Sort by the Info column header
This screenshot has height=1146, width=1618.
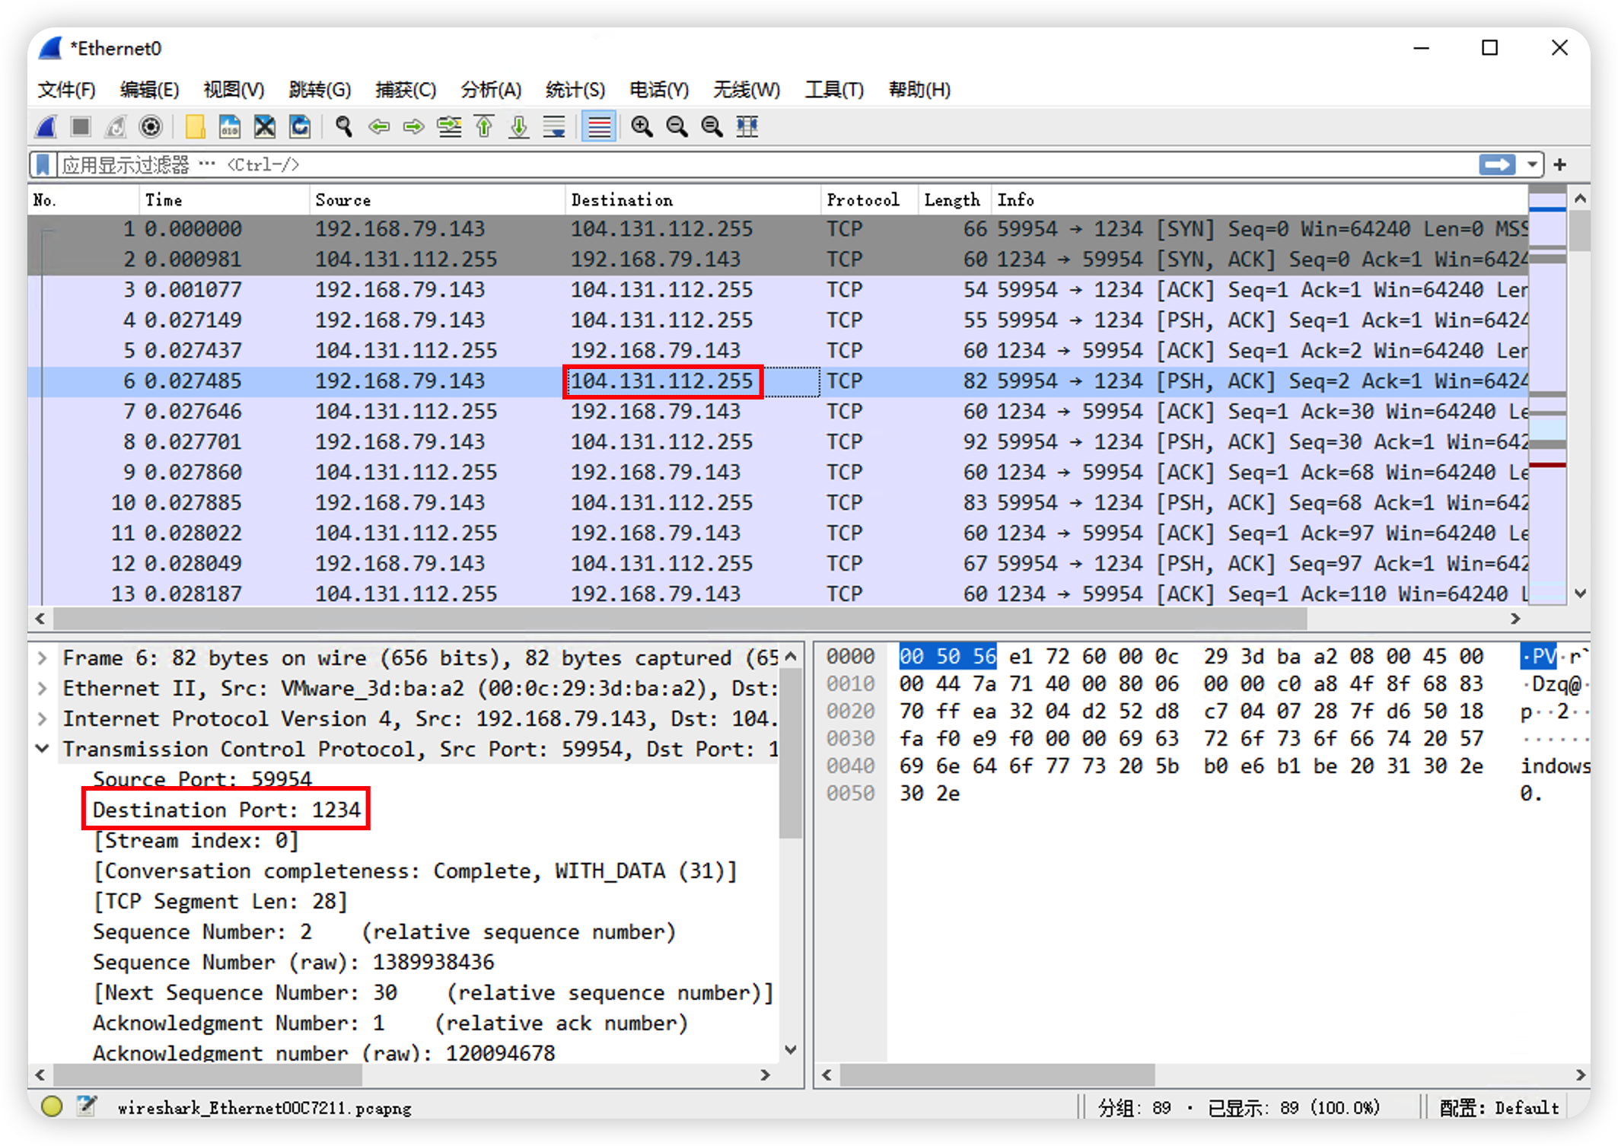click(1260, 200)
